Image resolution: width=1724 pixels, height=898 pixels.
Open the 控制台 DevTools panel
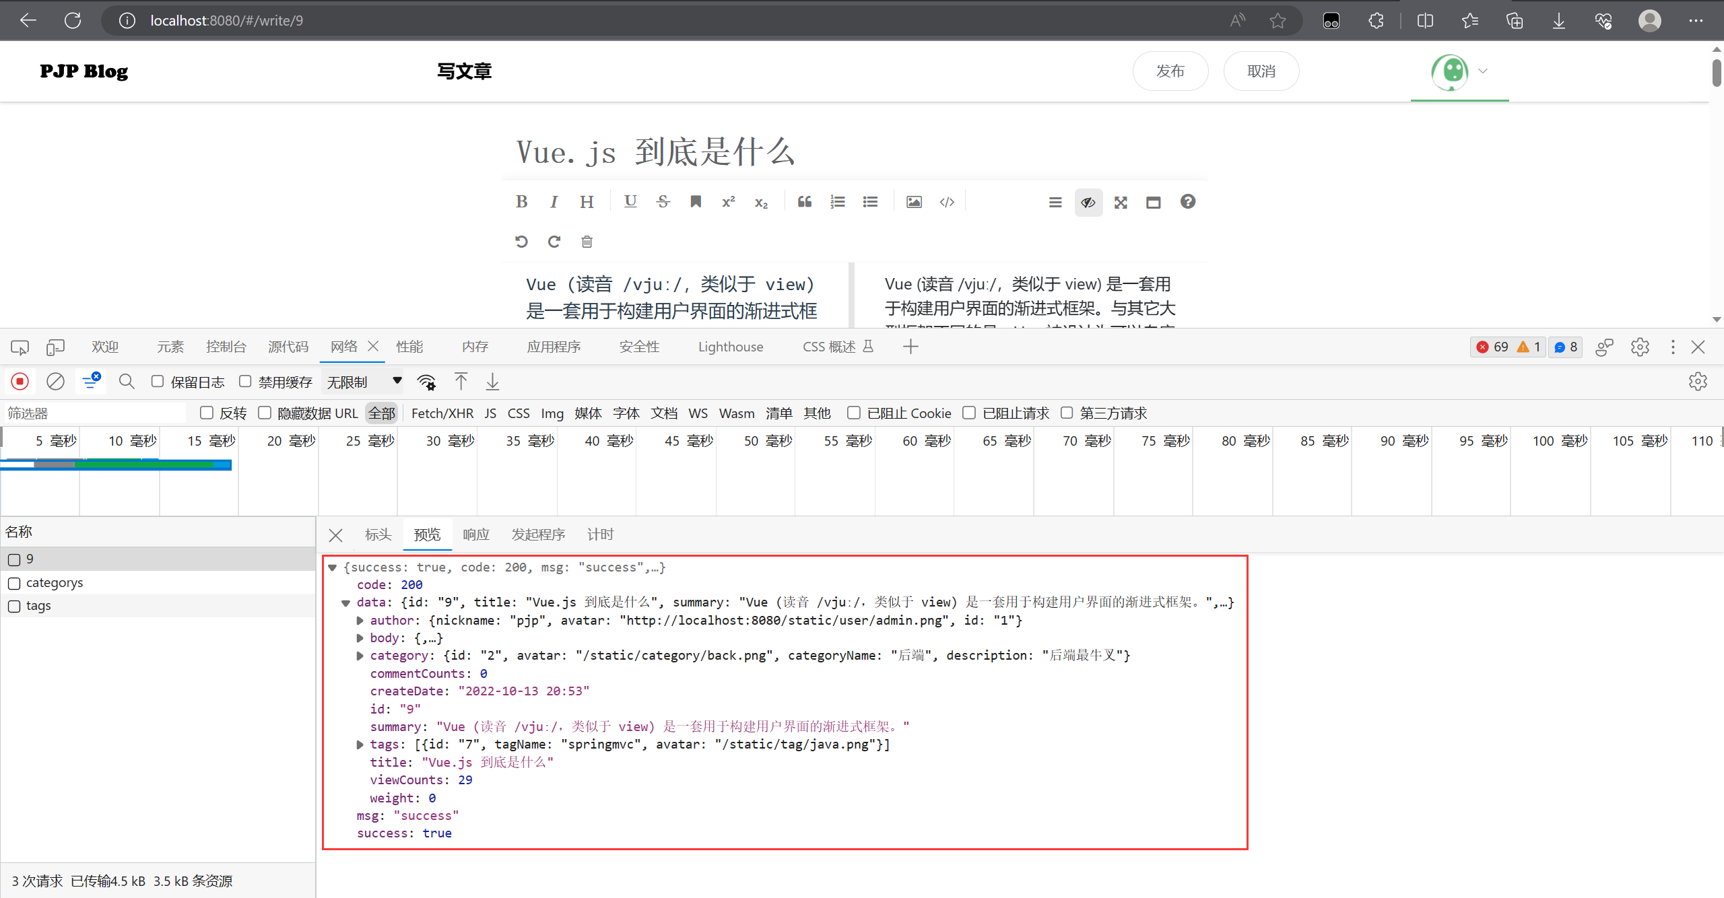226,346
